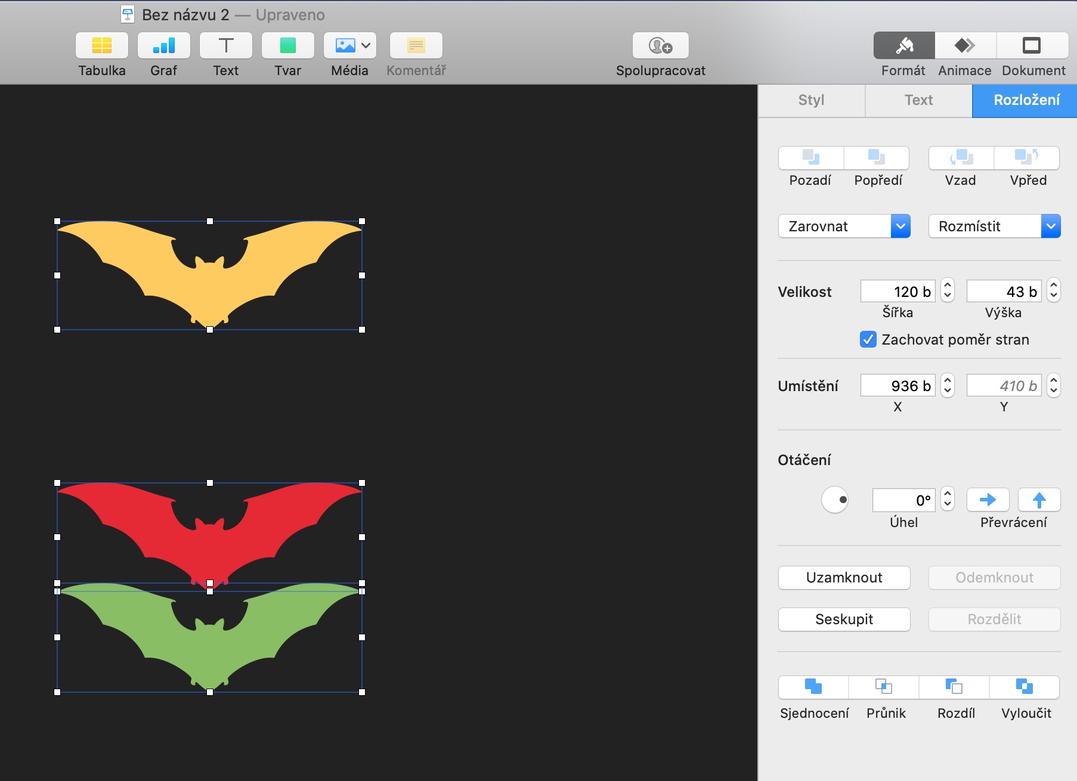Select the Rozložení tab
The width and height of the screenshot is (1077, 781).
coord(1025,100)
